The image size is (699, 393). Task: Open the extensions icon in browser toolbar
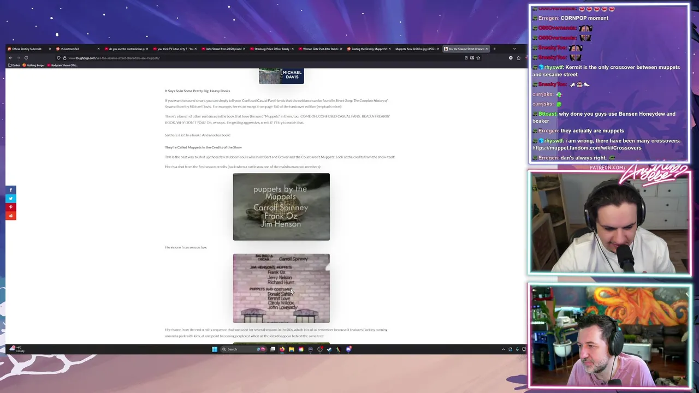519,58
